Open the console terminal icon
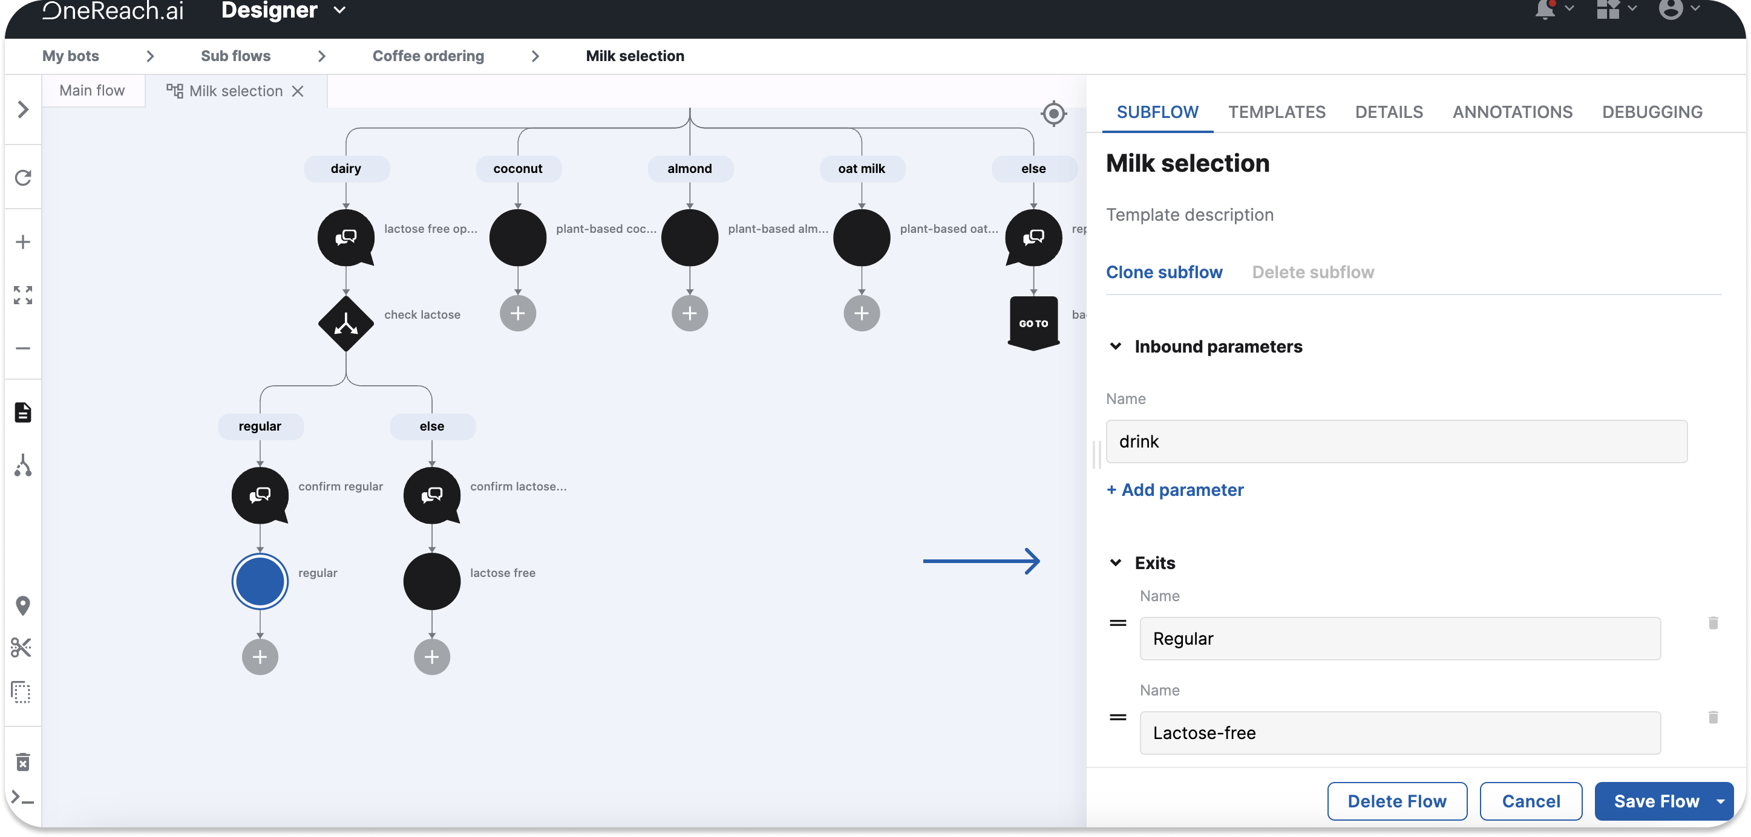The image size is (1751, 837). click(x=23, y=798)
